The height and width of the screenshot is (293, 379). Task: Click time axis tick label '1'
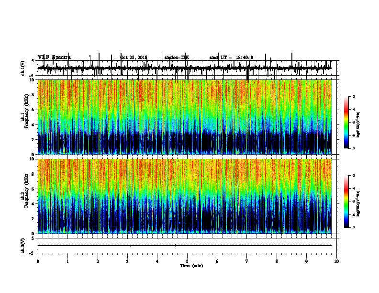click(67, 261)
